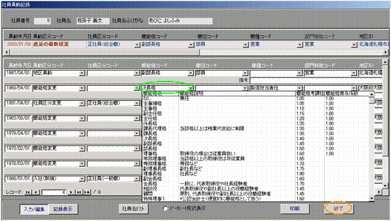Go to last record navigation button
This screenshot has width=391, height=221.
pyautogui.click(x=79, y=192)
